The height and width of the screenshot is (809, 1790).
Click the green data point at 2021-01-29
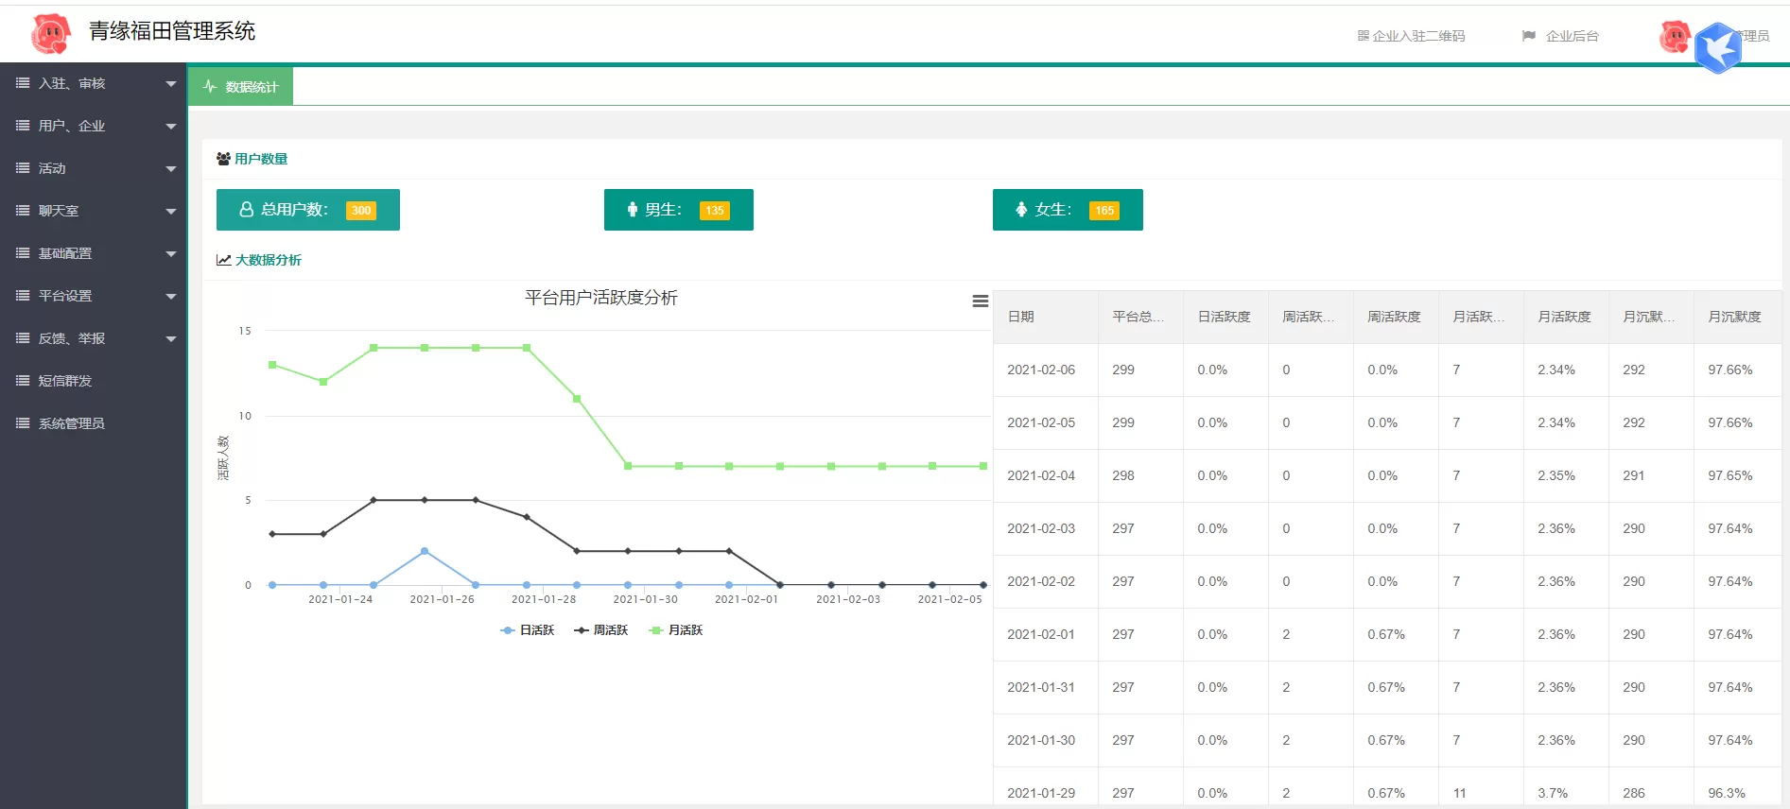[577, 399]
